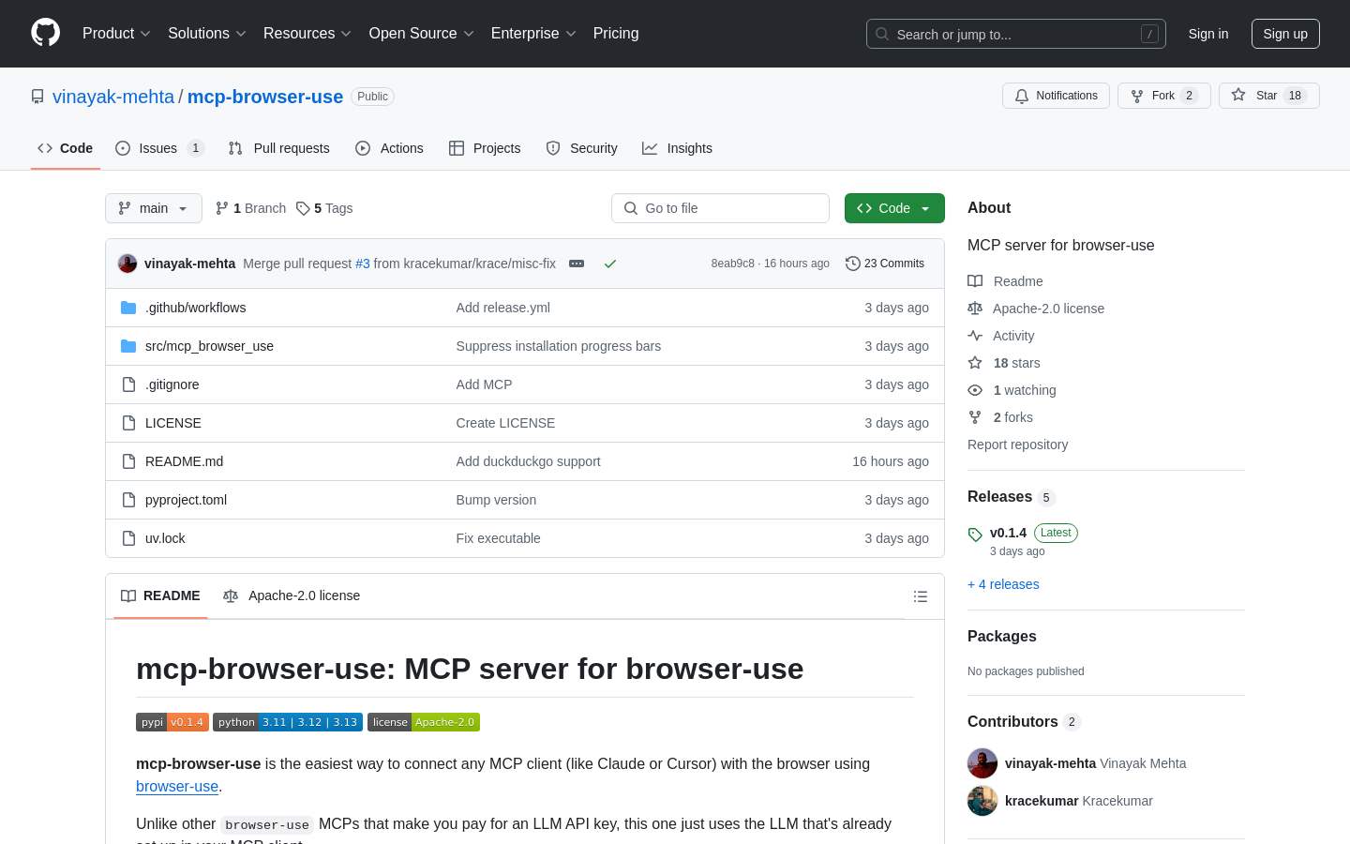Expand the Solutions menu
Image resolution: width=1350 pixels, height=844 pixels.
(207, 34)
